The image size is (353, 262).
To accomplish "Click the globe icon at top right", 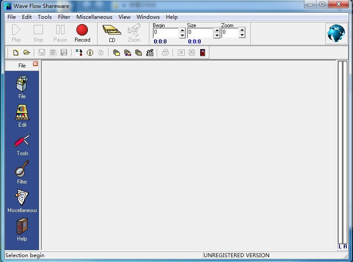I will (336, 33).
